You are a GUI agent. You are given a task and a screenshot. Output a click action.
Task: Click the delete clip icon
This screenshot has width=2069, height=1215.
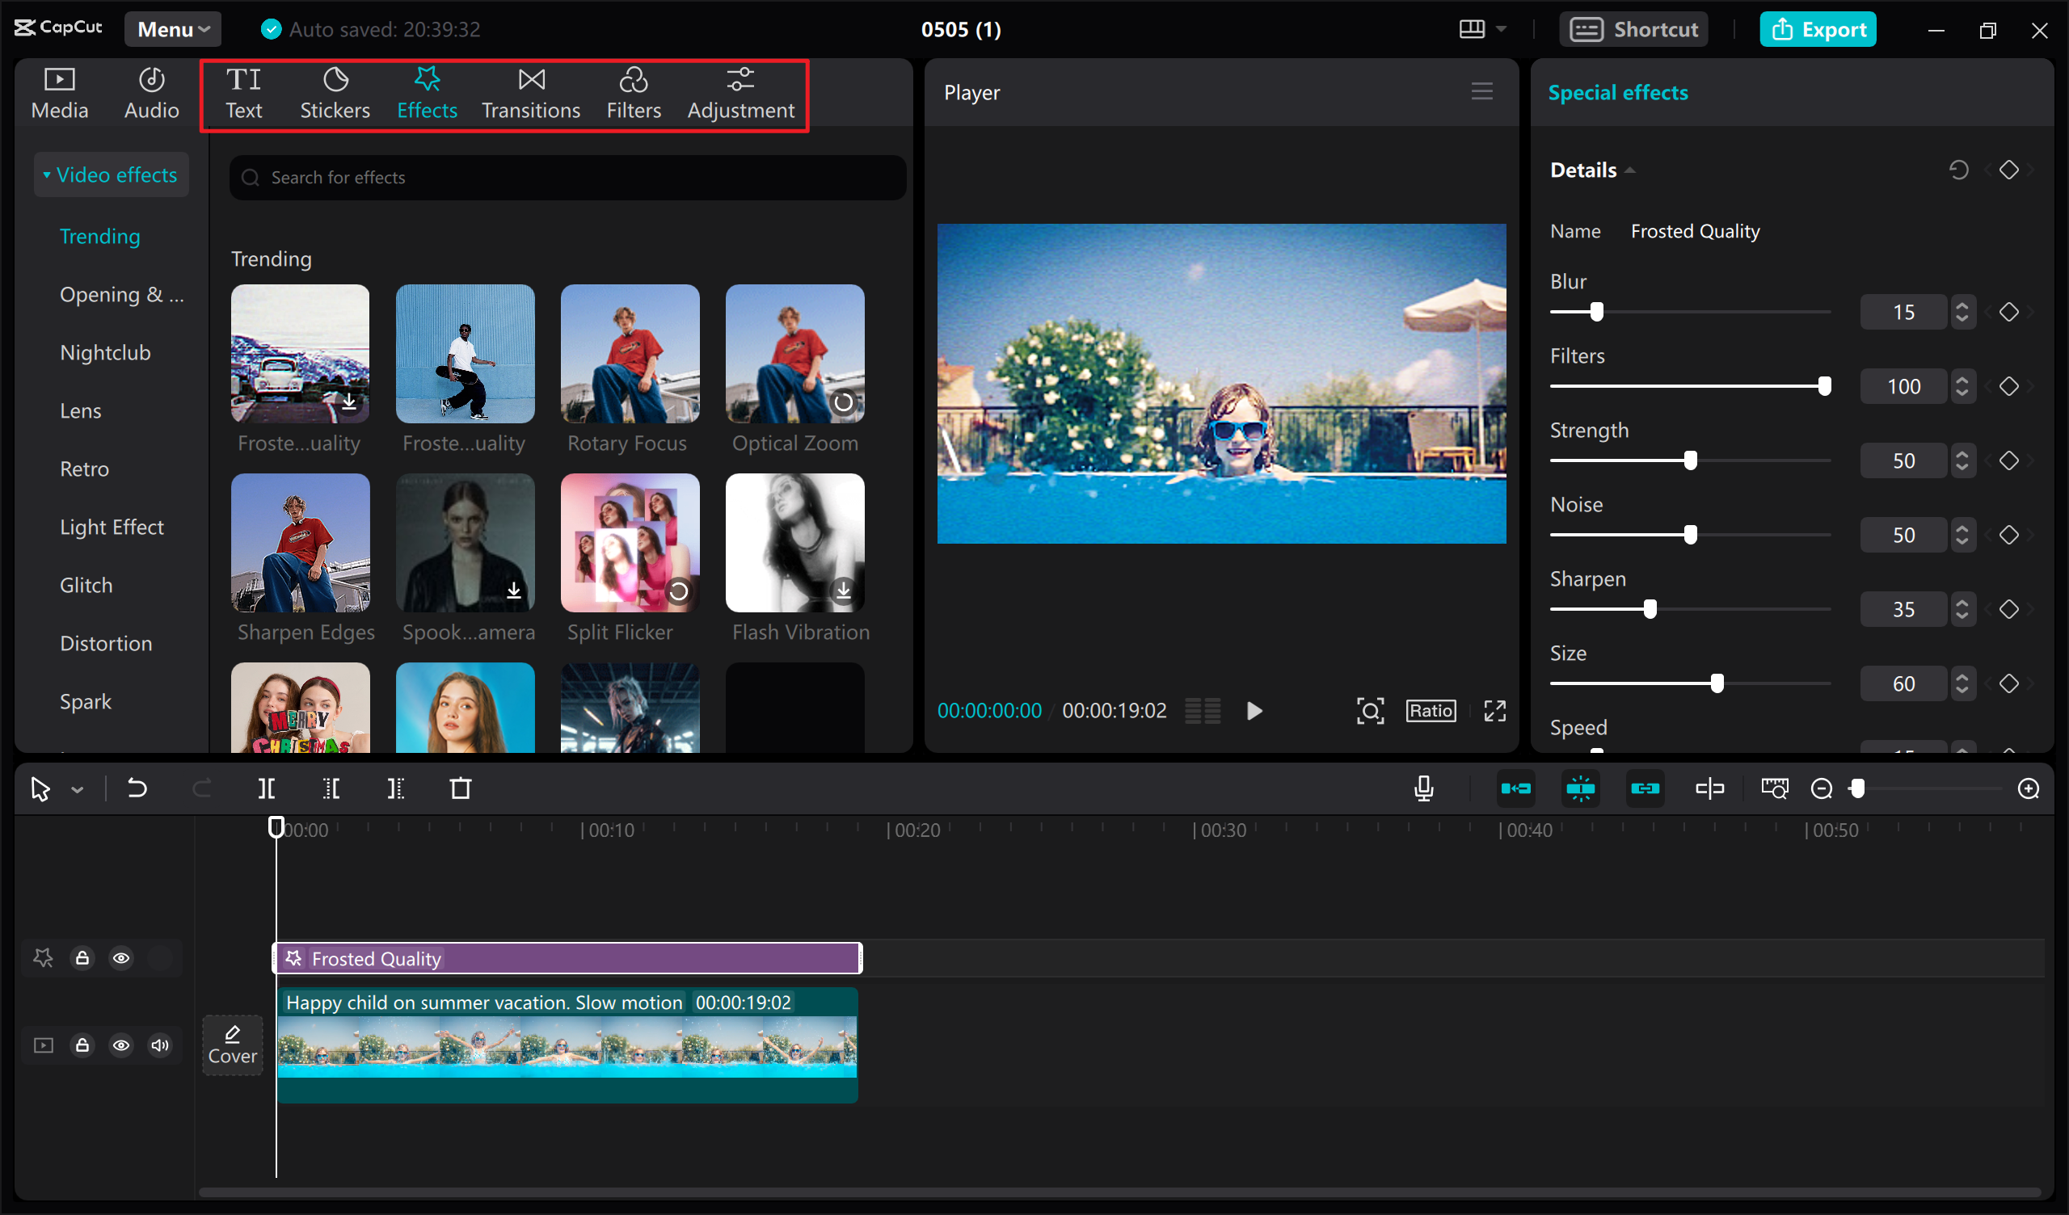tap(460, 788)
